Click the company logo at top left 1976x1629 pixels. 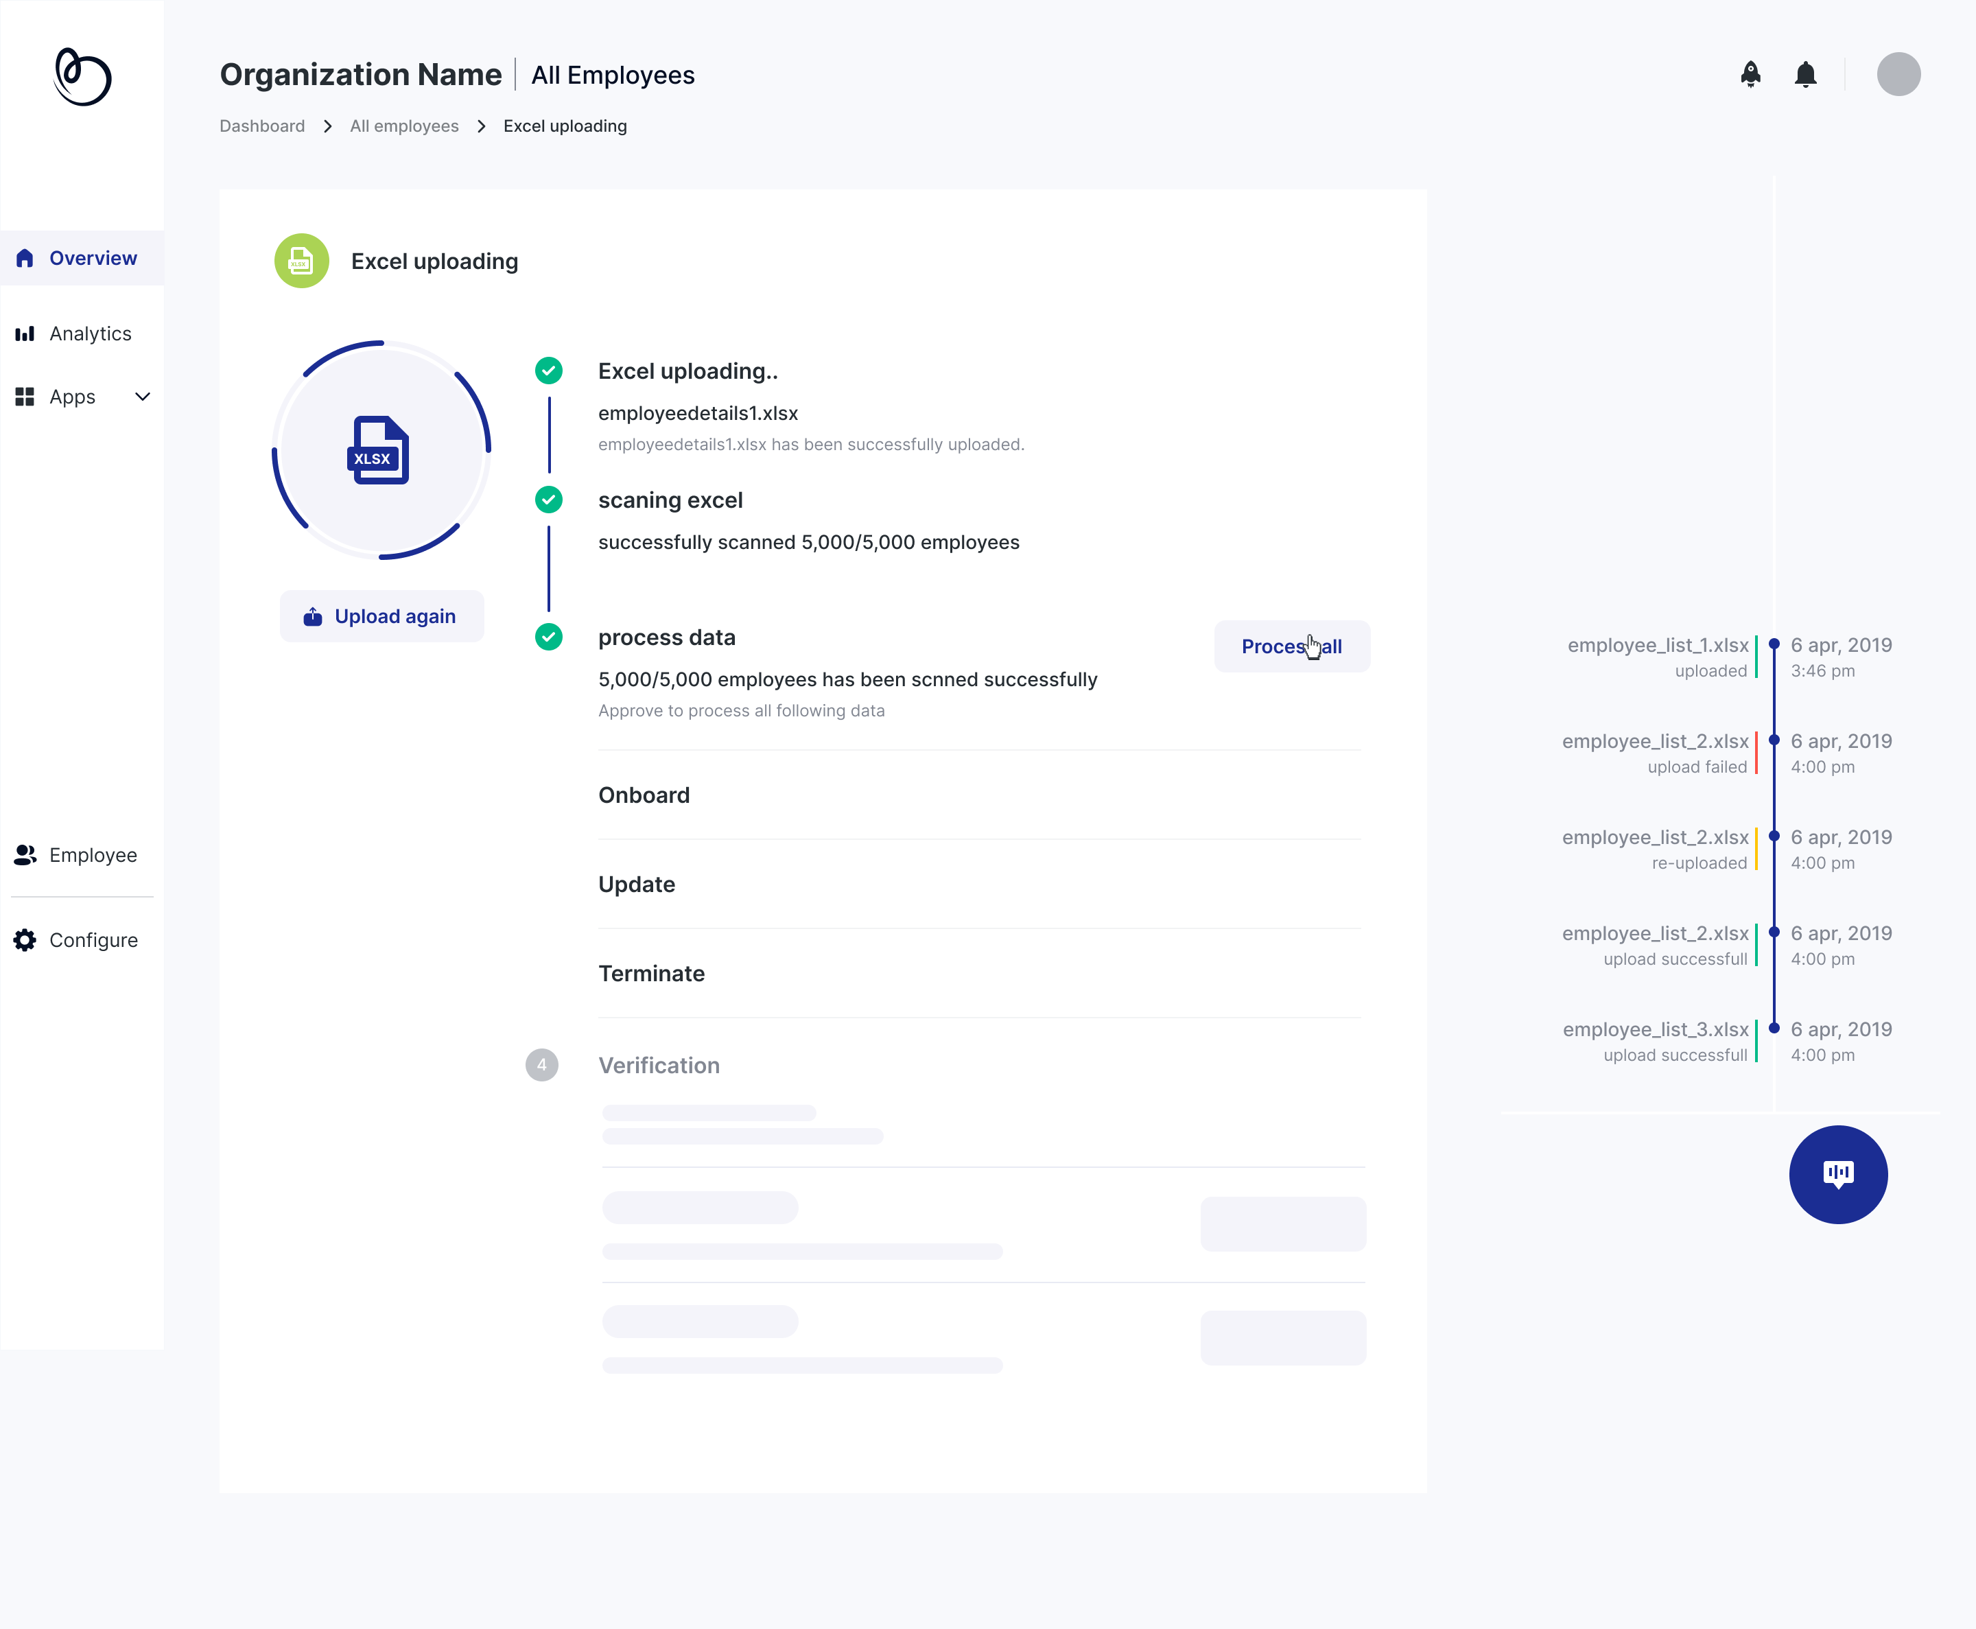(82, 80)
